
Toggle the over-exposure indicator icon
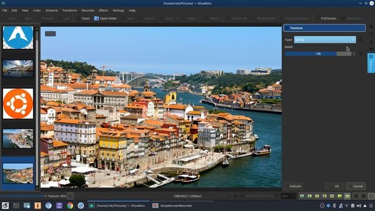click(363, 196)
